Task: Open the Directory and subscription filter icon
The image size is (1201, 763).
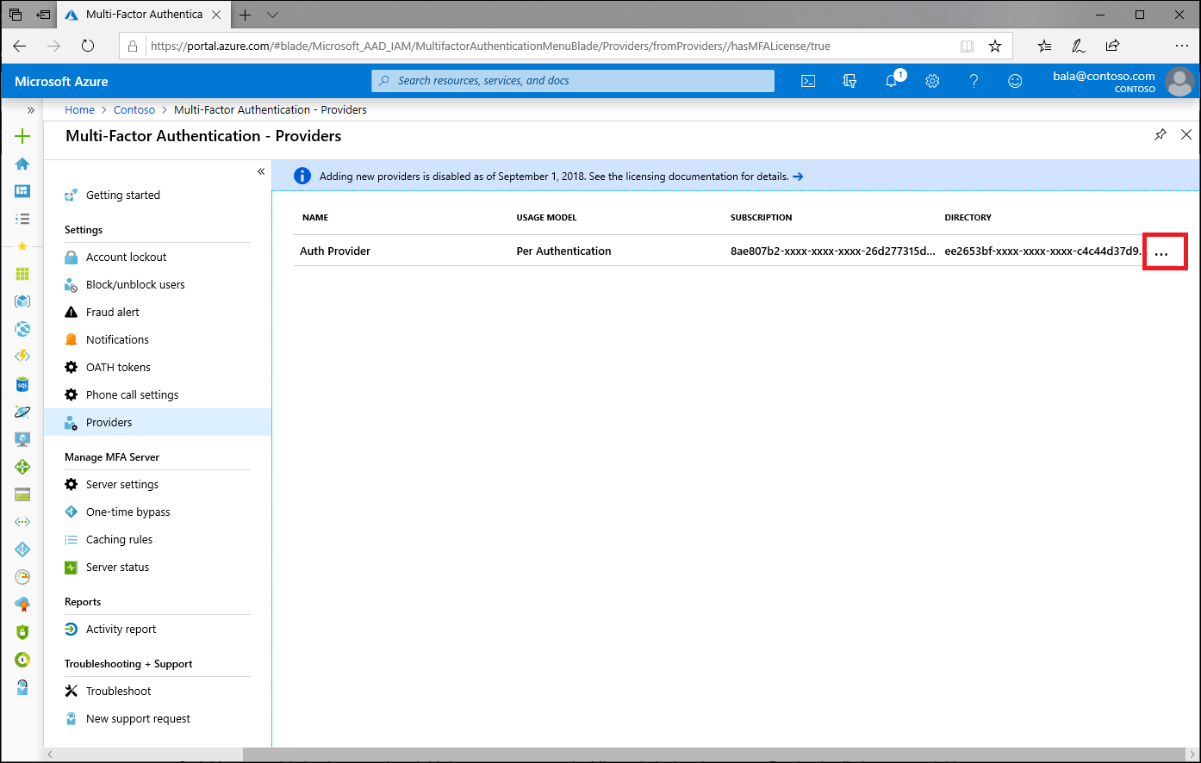Action: click(x=849, y=81)
